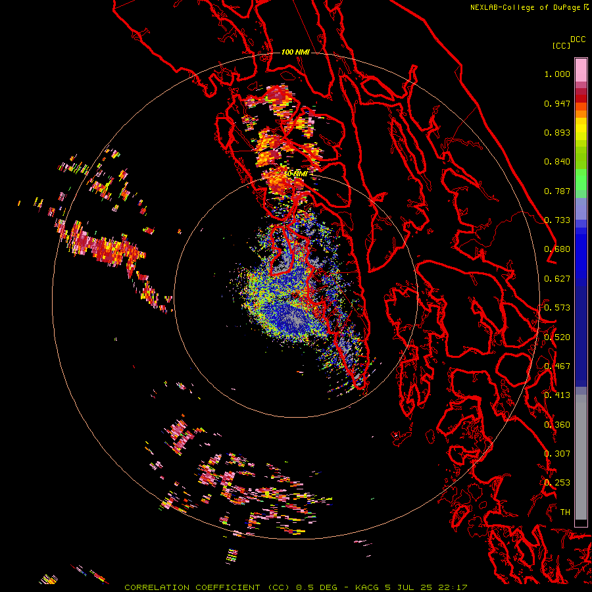The height and width of the screenshot is (592, 592).
Task: Click the 22:17 timestamp
Action: (453, 587)
